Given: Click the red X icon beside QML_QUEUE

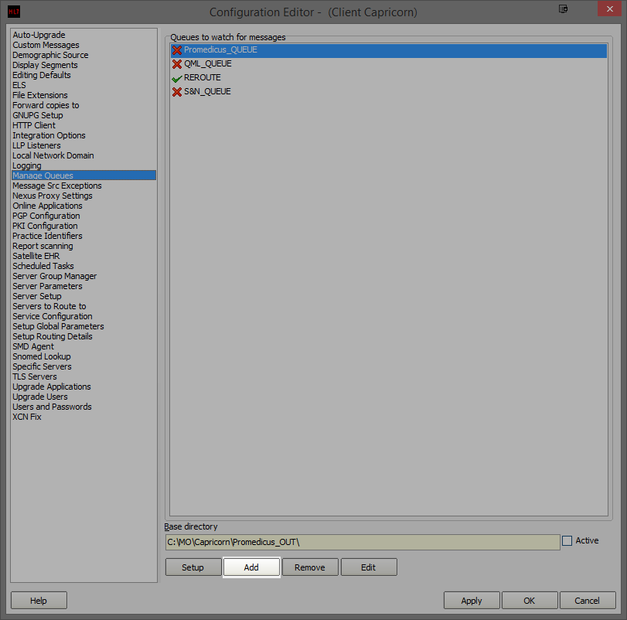Looking at the screenshot, I should point(177,64).
